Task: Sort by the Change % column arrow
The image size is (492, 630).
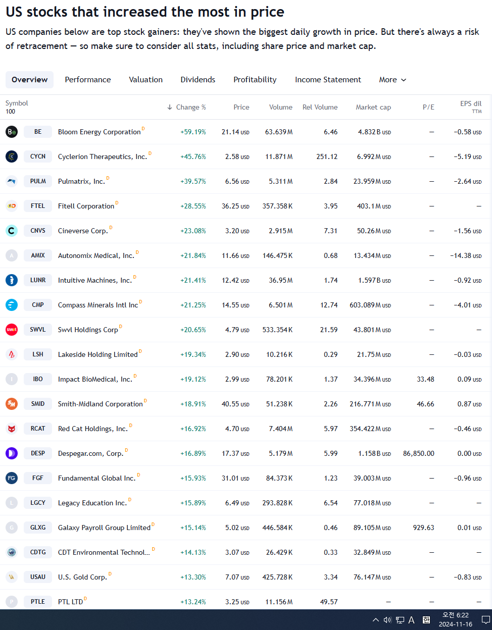Action: point(170,107)
